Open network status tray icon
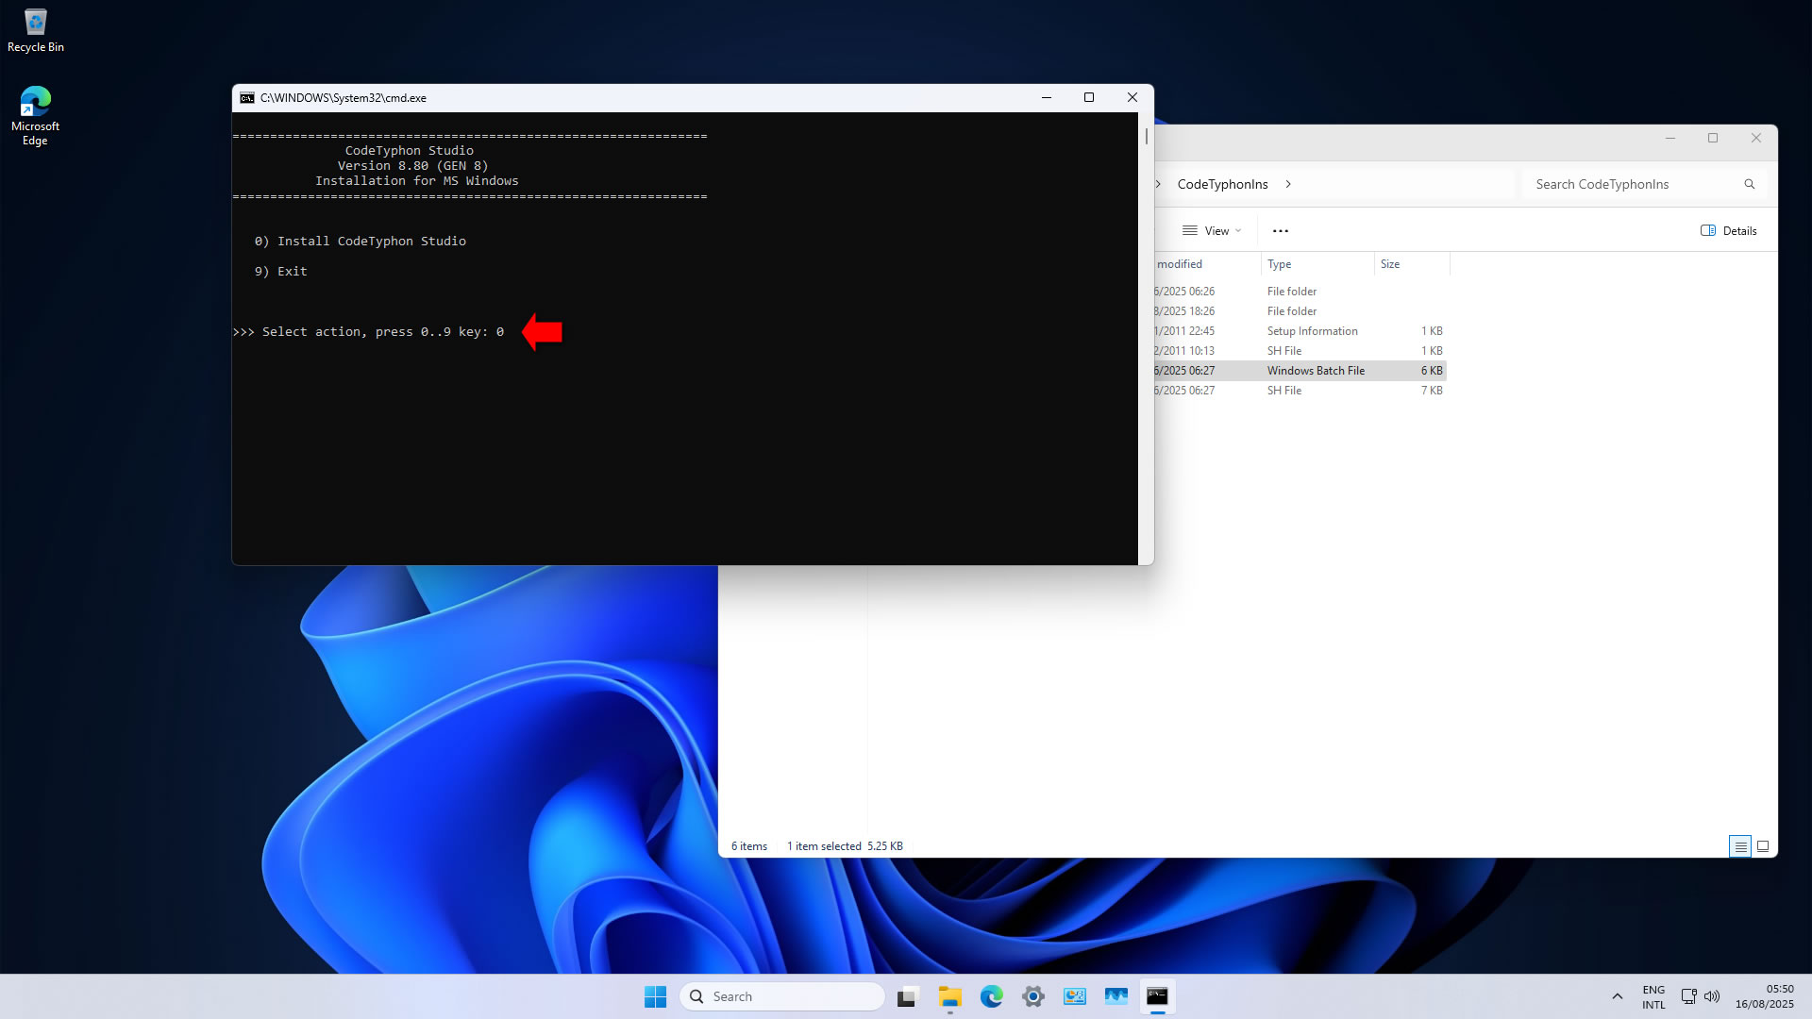The width and height of the screenshot is (1812, 1019). pyautogui.click(x=1688, y=996)
